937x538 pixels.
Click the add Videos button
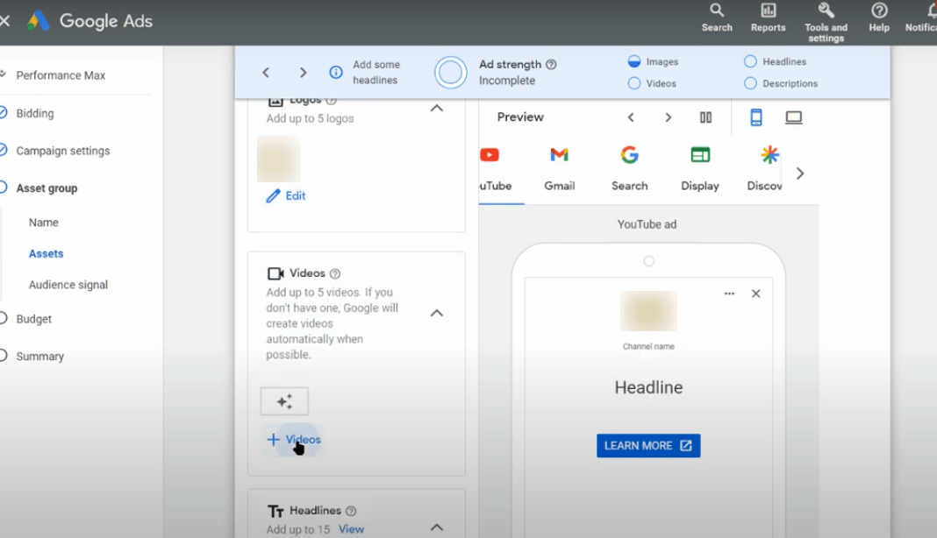pos(295,440)
